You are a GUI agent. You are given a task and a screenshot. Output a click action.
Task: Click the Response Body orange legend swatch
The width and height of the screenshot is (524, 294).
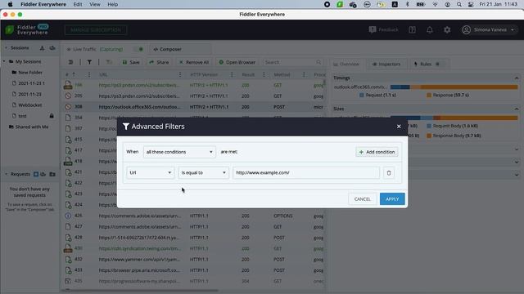tap(429, 136)
